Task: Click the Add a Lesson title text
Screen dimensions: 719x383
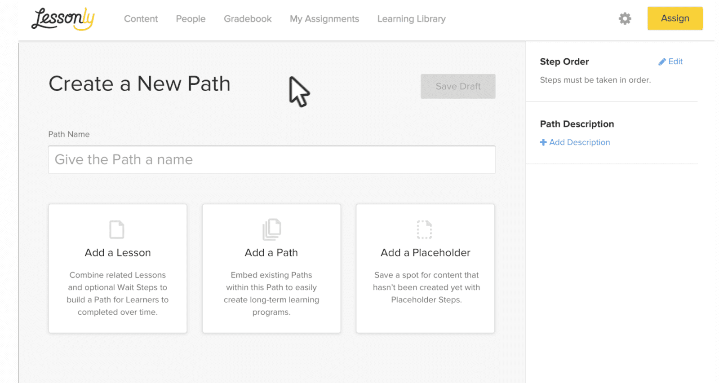Action: (118, 253)
